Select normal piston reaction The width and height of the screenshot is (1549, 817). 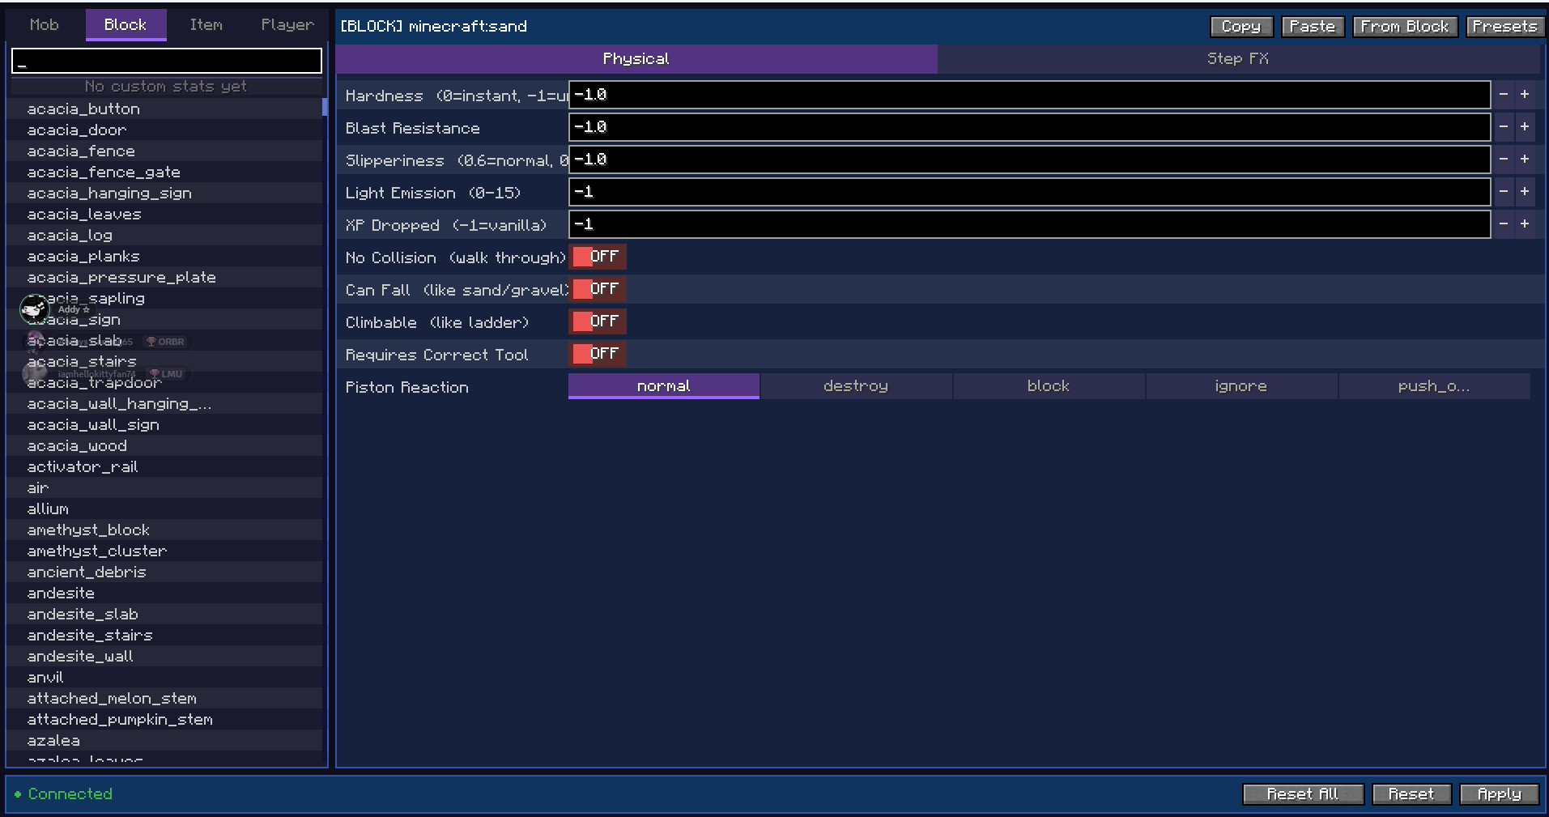pyautogui.click(x=664, y=386)
